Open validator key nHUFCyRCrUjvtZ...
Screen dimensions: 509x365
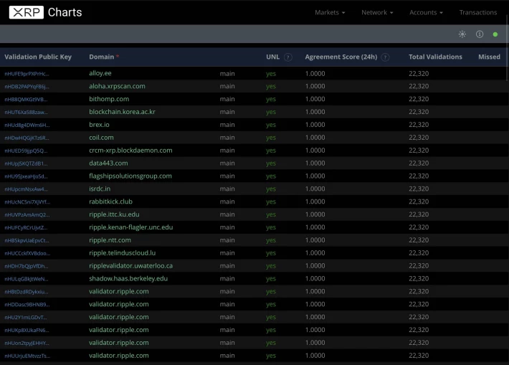click(26, 227)
